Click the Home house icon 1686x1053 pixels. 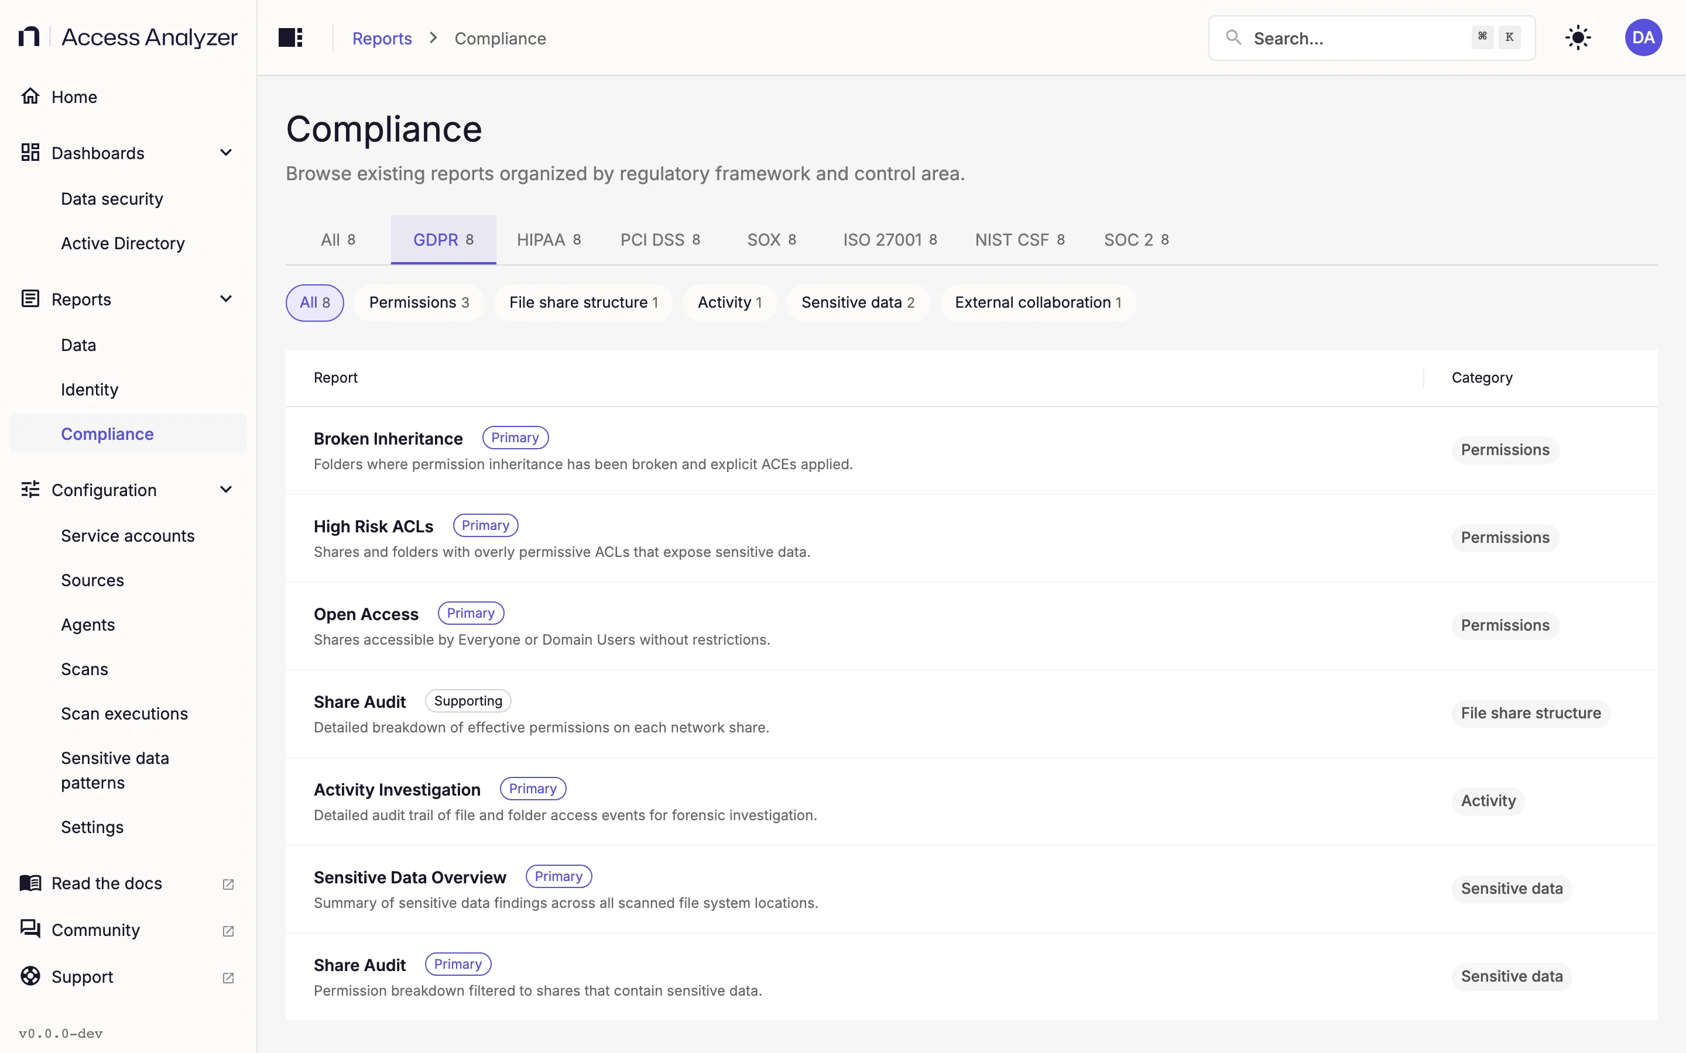point(30,96)
